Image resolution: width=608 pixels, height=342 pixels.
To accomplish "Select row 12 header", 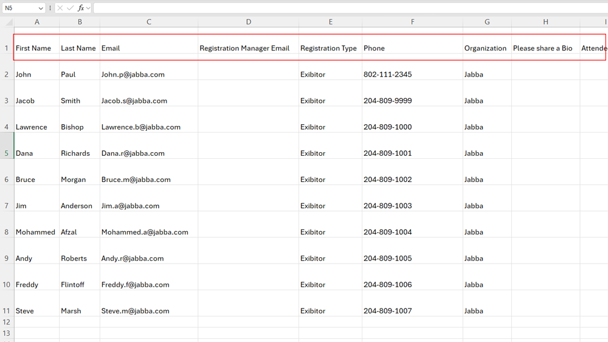I will pos(7,322).
